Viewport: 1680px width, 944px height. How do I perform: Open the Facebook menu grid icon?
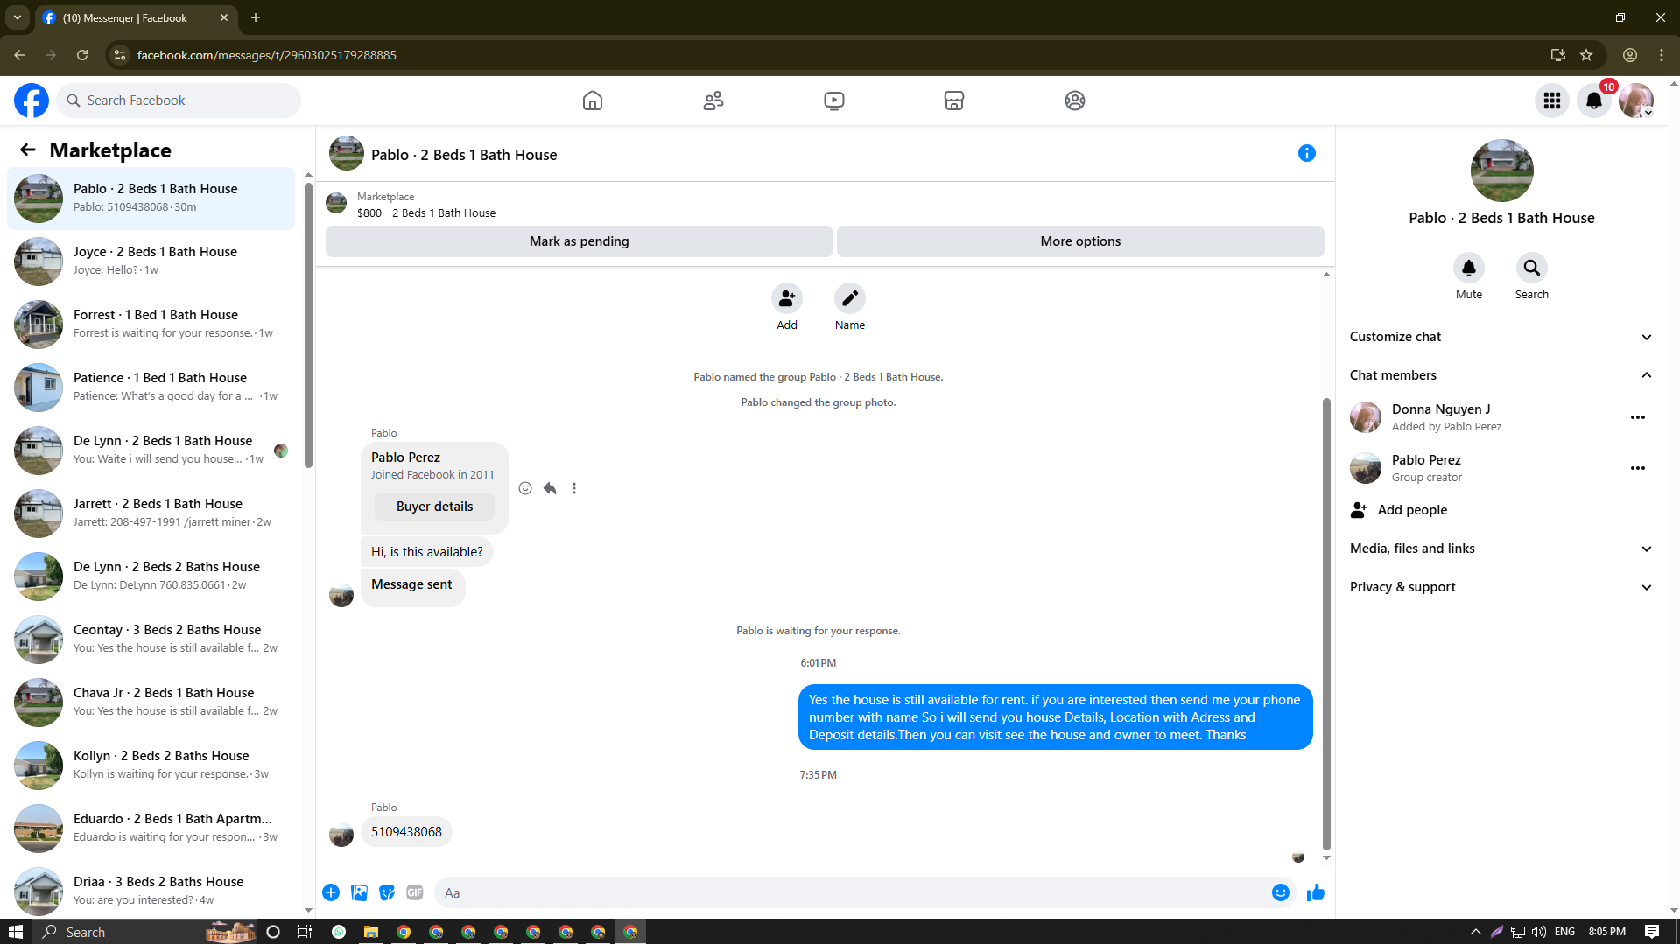(1552, 101)
